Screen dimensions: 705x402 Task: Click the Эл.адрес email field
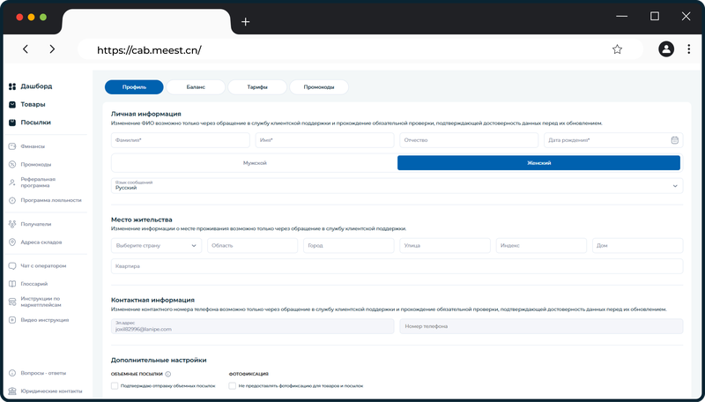pyautogui.click(x=252, y=326)
